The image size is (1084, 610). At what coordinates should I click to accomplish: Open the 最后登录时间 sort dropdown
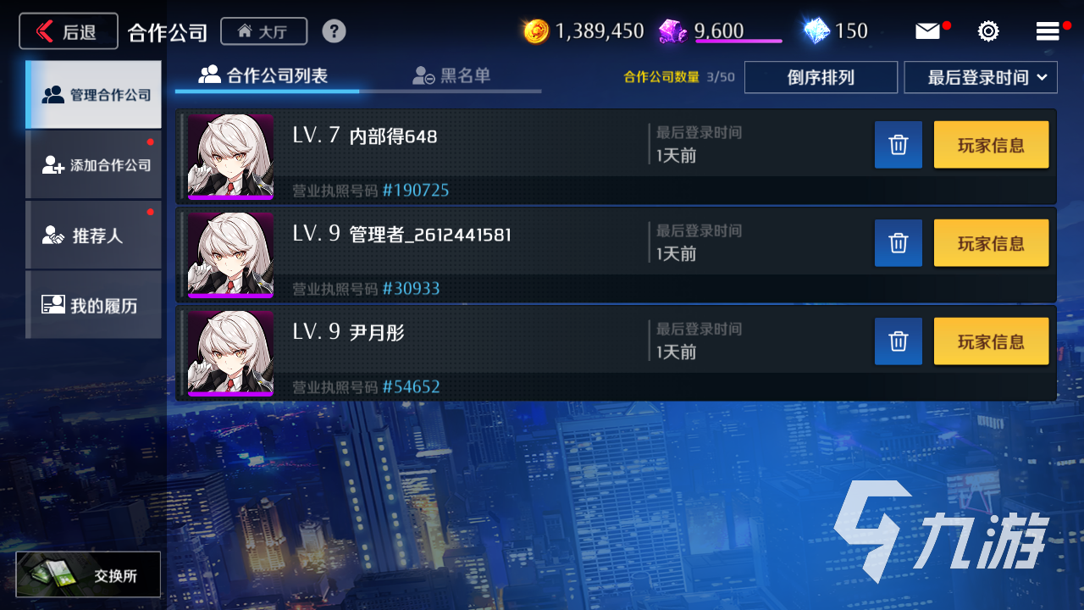tap(981, 77)
